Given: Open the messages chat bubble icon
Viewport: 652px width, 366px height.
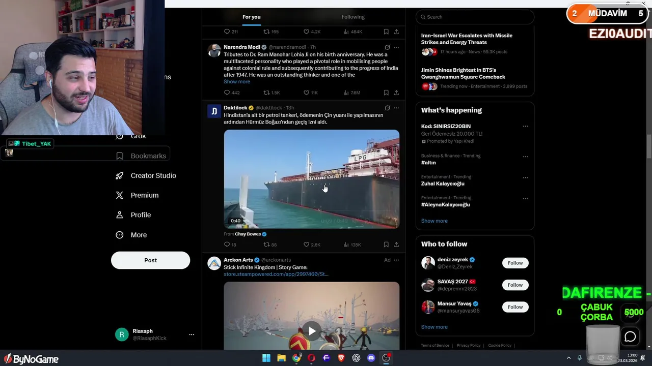Looking at the screenshot, I should [630, 337].
